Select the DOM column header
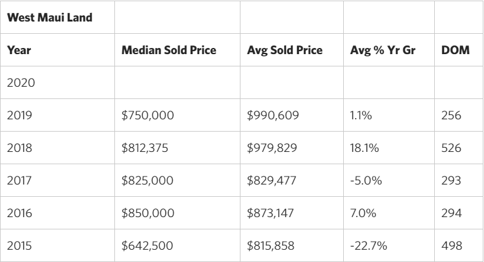The image size is (484, 262). [x=456, y=50]
